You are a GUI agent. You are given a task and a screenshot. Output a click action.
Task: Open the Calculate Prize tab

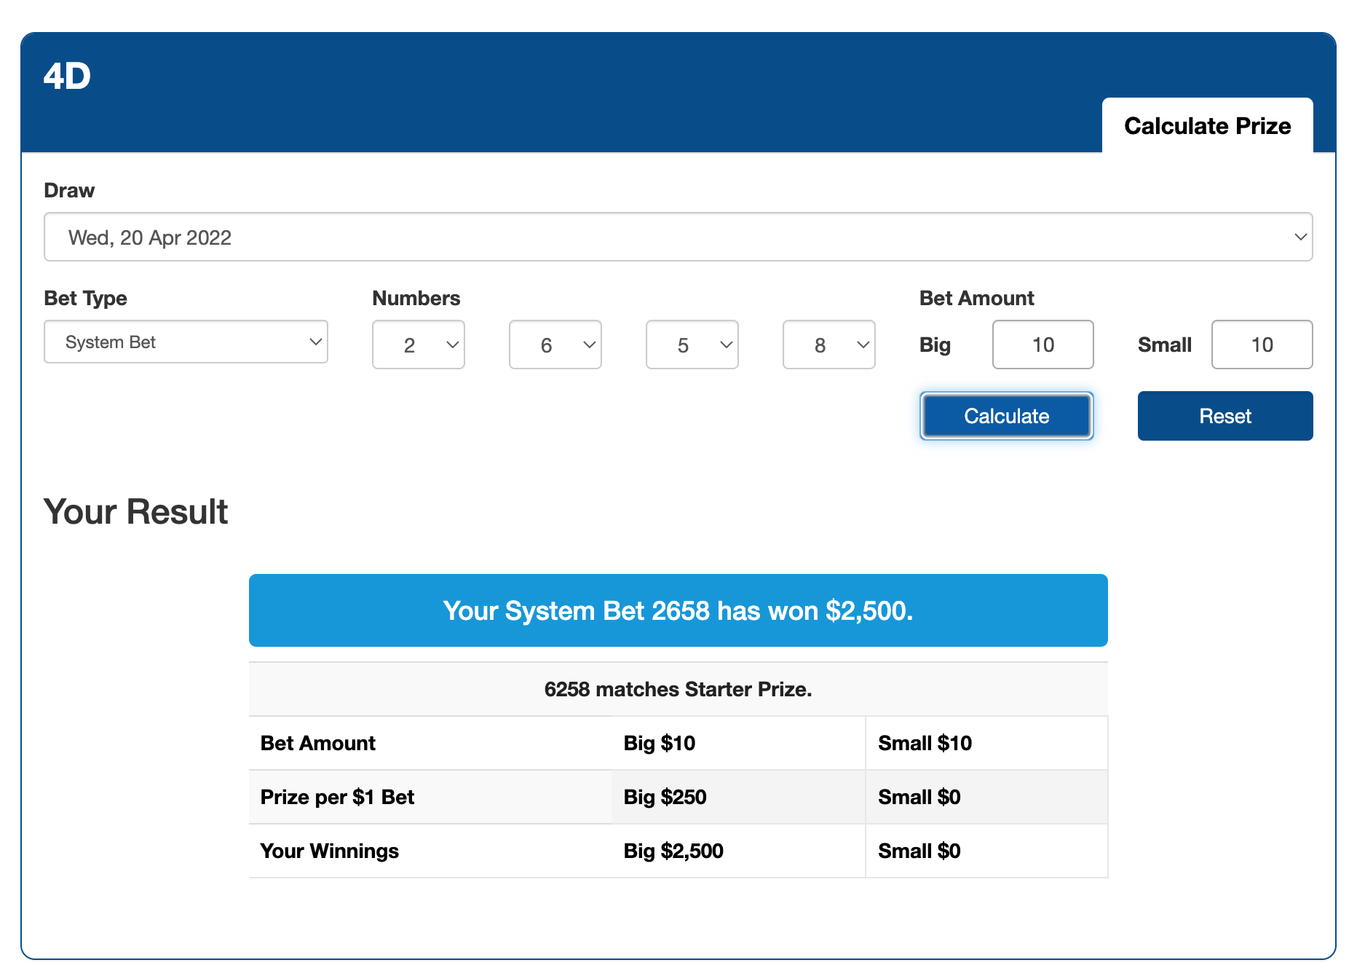pos(1207,126)
